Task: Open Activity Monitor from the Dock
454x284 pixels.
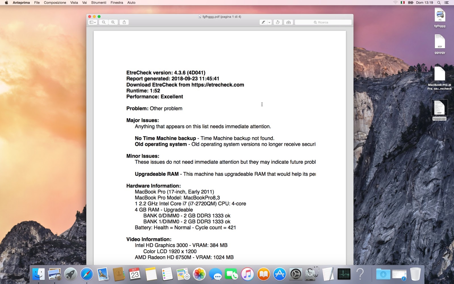Action: tap(344, 274)
